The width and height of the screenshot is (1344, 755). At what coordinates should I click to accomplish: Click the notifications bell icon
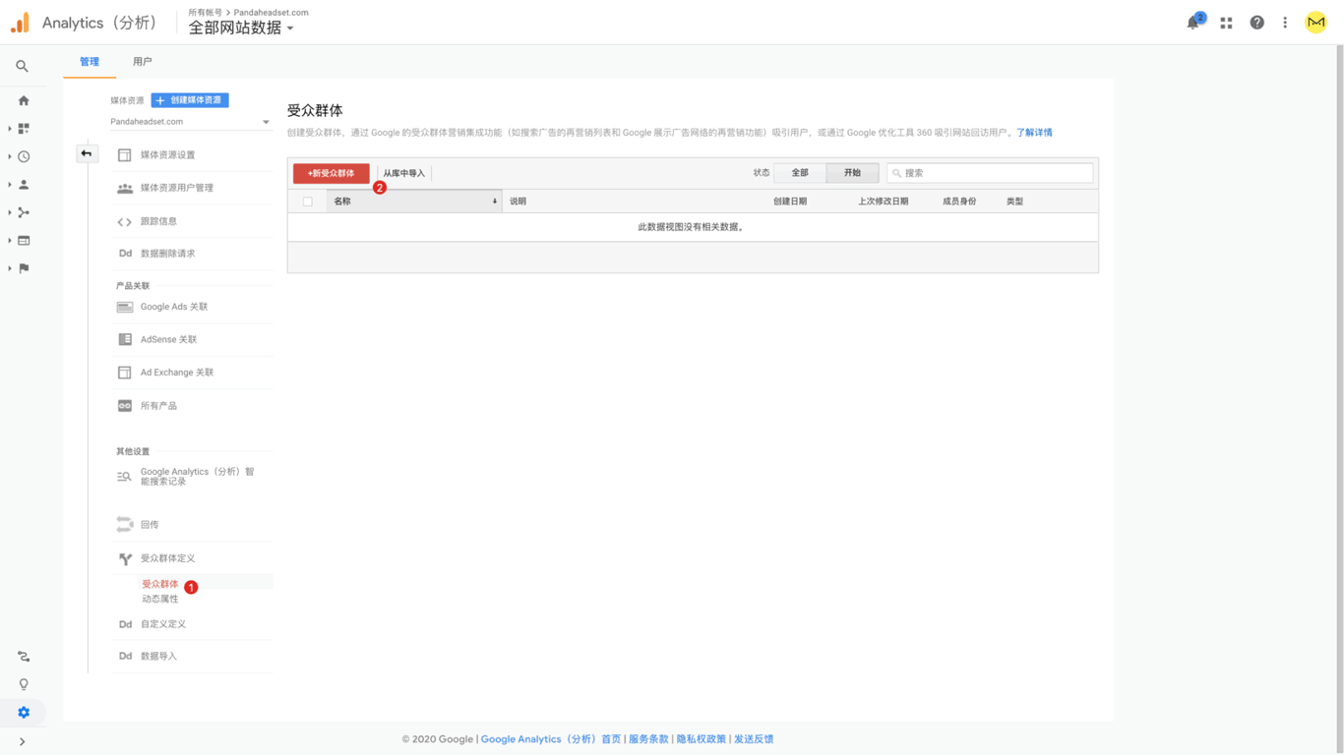tap(1193, 23)
